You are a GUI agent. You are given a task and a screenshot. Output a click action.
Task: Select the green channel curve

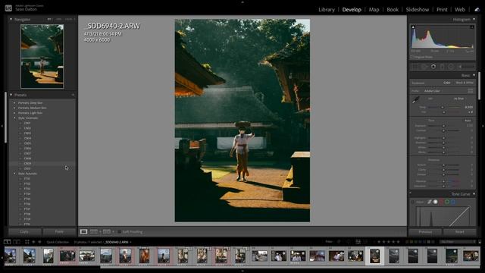pos(447,202)
